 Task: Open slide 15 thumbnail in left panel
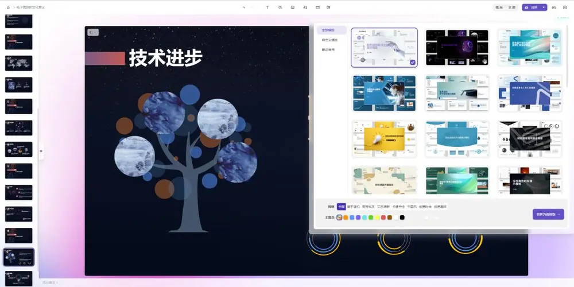[19, 171]
